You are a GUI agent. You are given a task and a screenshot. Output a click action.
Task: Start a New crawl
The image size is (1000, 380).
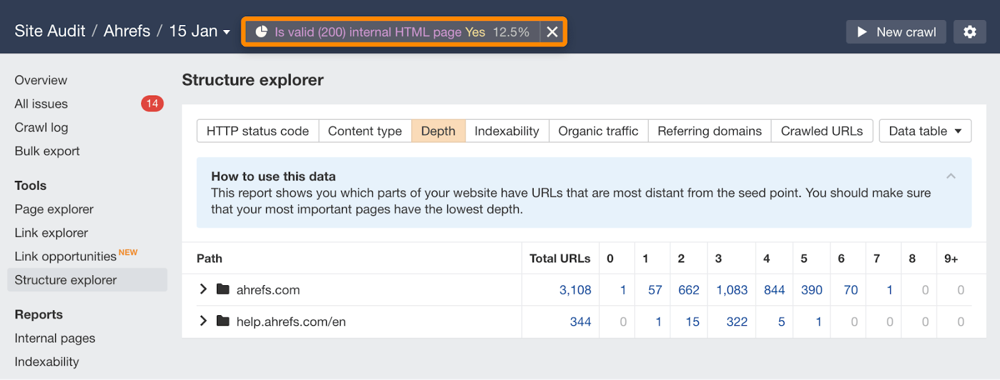click(x=896, y=32)
